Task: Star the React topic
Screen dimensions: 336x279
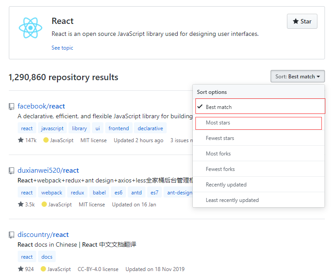Action: coord(302,21)
